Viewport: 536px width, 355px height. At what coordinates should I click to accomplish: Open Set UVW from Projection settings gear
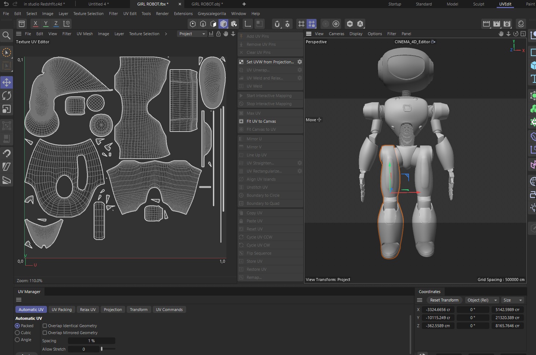(x=300, y=62)
